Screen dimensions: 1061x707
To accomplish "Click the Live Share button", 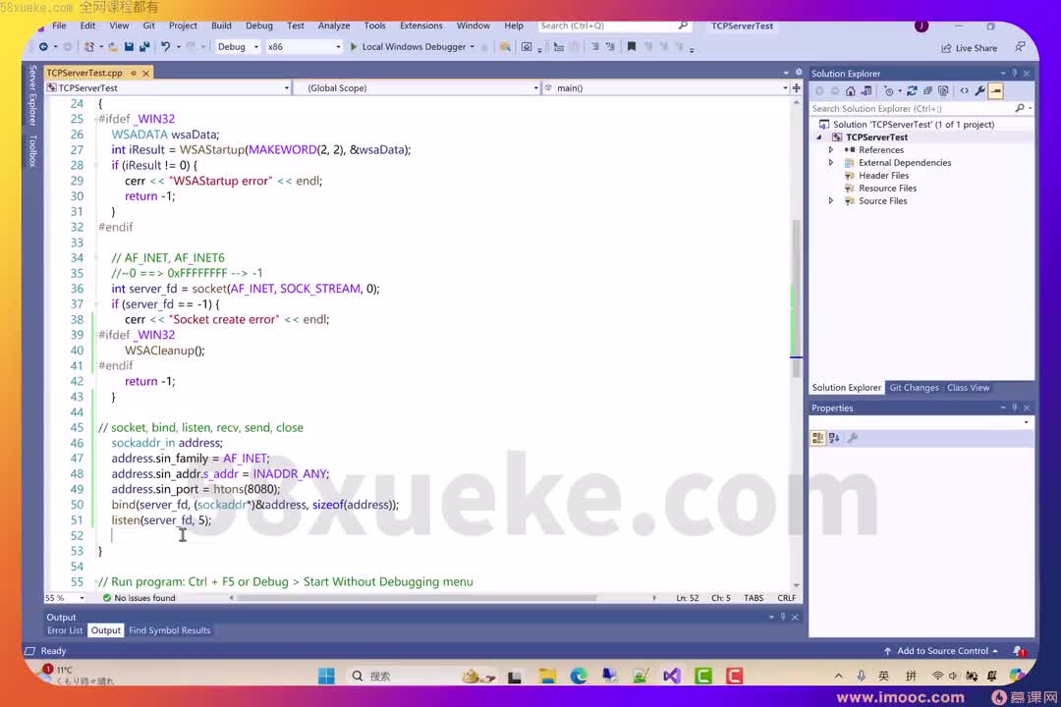I will click(969, 48).
